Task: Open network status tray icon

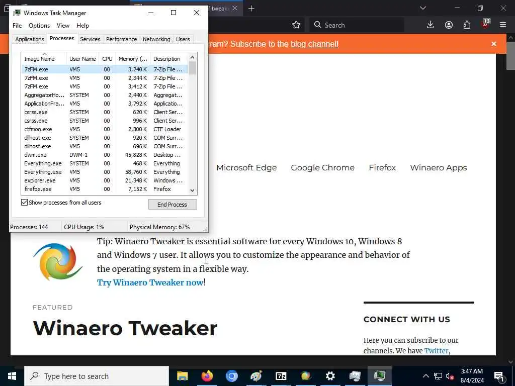Action: coord(438,376)
